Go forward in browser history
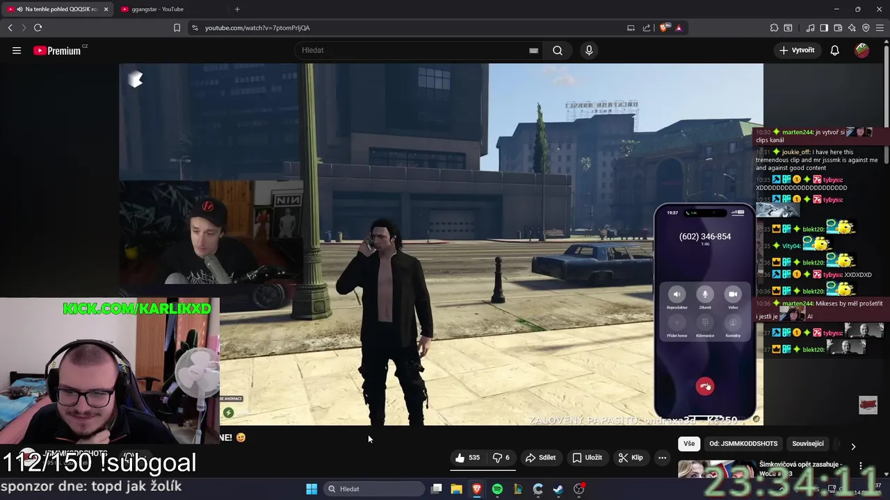 coord(24,28)
